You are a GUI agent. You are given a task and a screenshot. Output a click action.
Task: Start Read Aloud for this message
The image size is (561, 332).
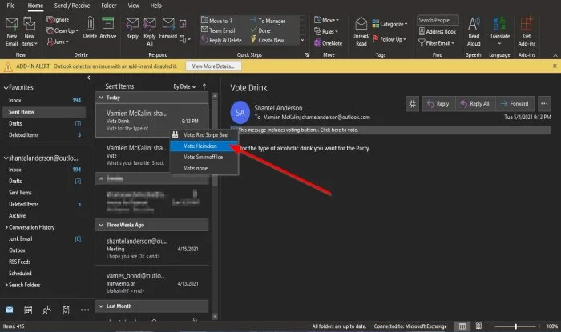[474, 32]
